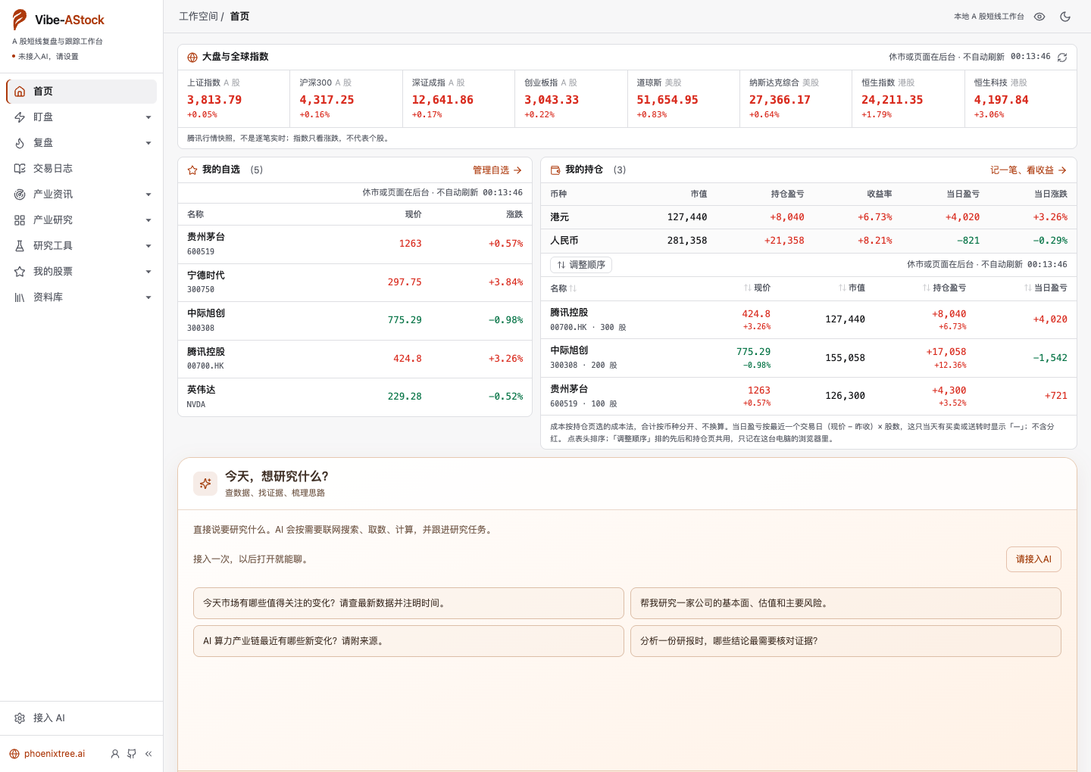Screen dimensions: 1091x772
Task: Select prompt 今天市场有哪些值得关注的变化
Action: [408, 603]
